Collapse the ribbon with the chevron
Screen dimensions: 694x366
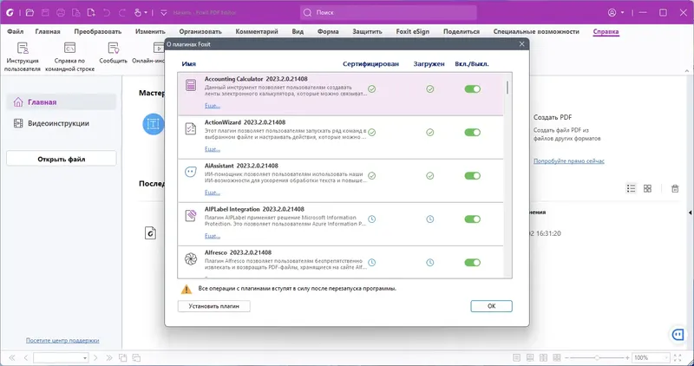coord(686,71)
